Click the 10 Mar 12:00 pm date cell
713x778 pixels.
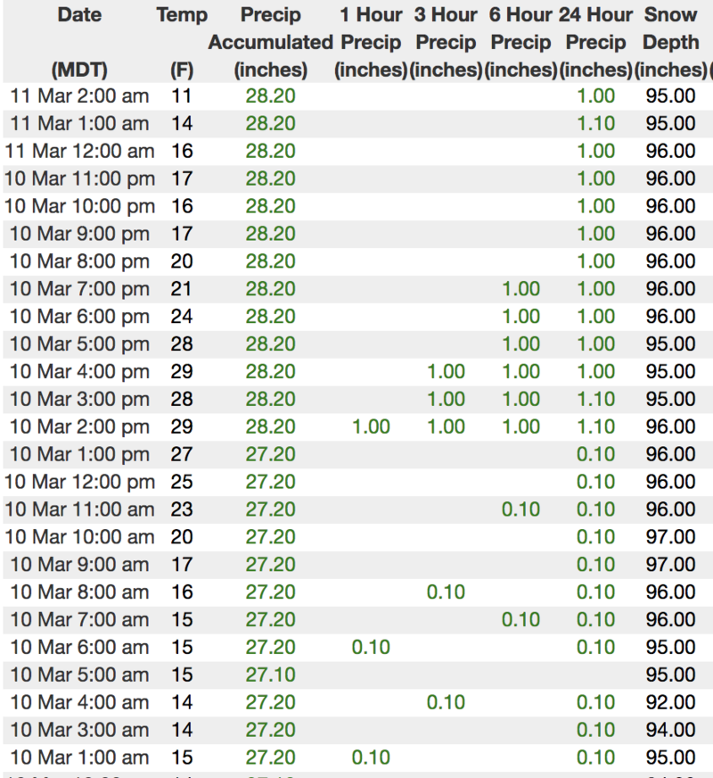[x=78, y=482]
